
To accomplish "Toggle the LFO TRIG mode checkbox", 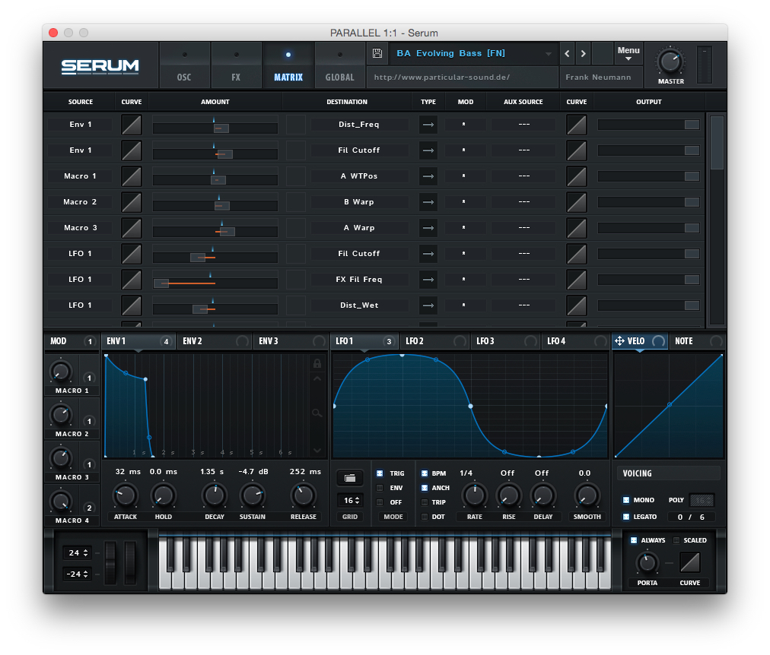I will tap(380, 473).
